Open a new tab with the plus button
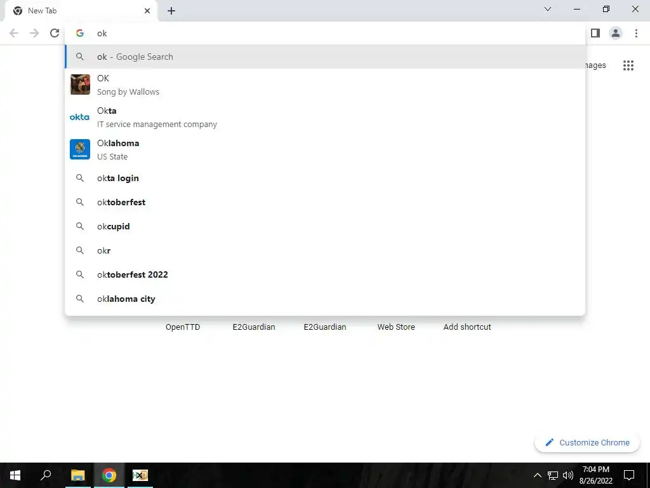 click(x=171, y=11)
